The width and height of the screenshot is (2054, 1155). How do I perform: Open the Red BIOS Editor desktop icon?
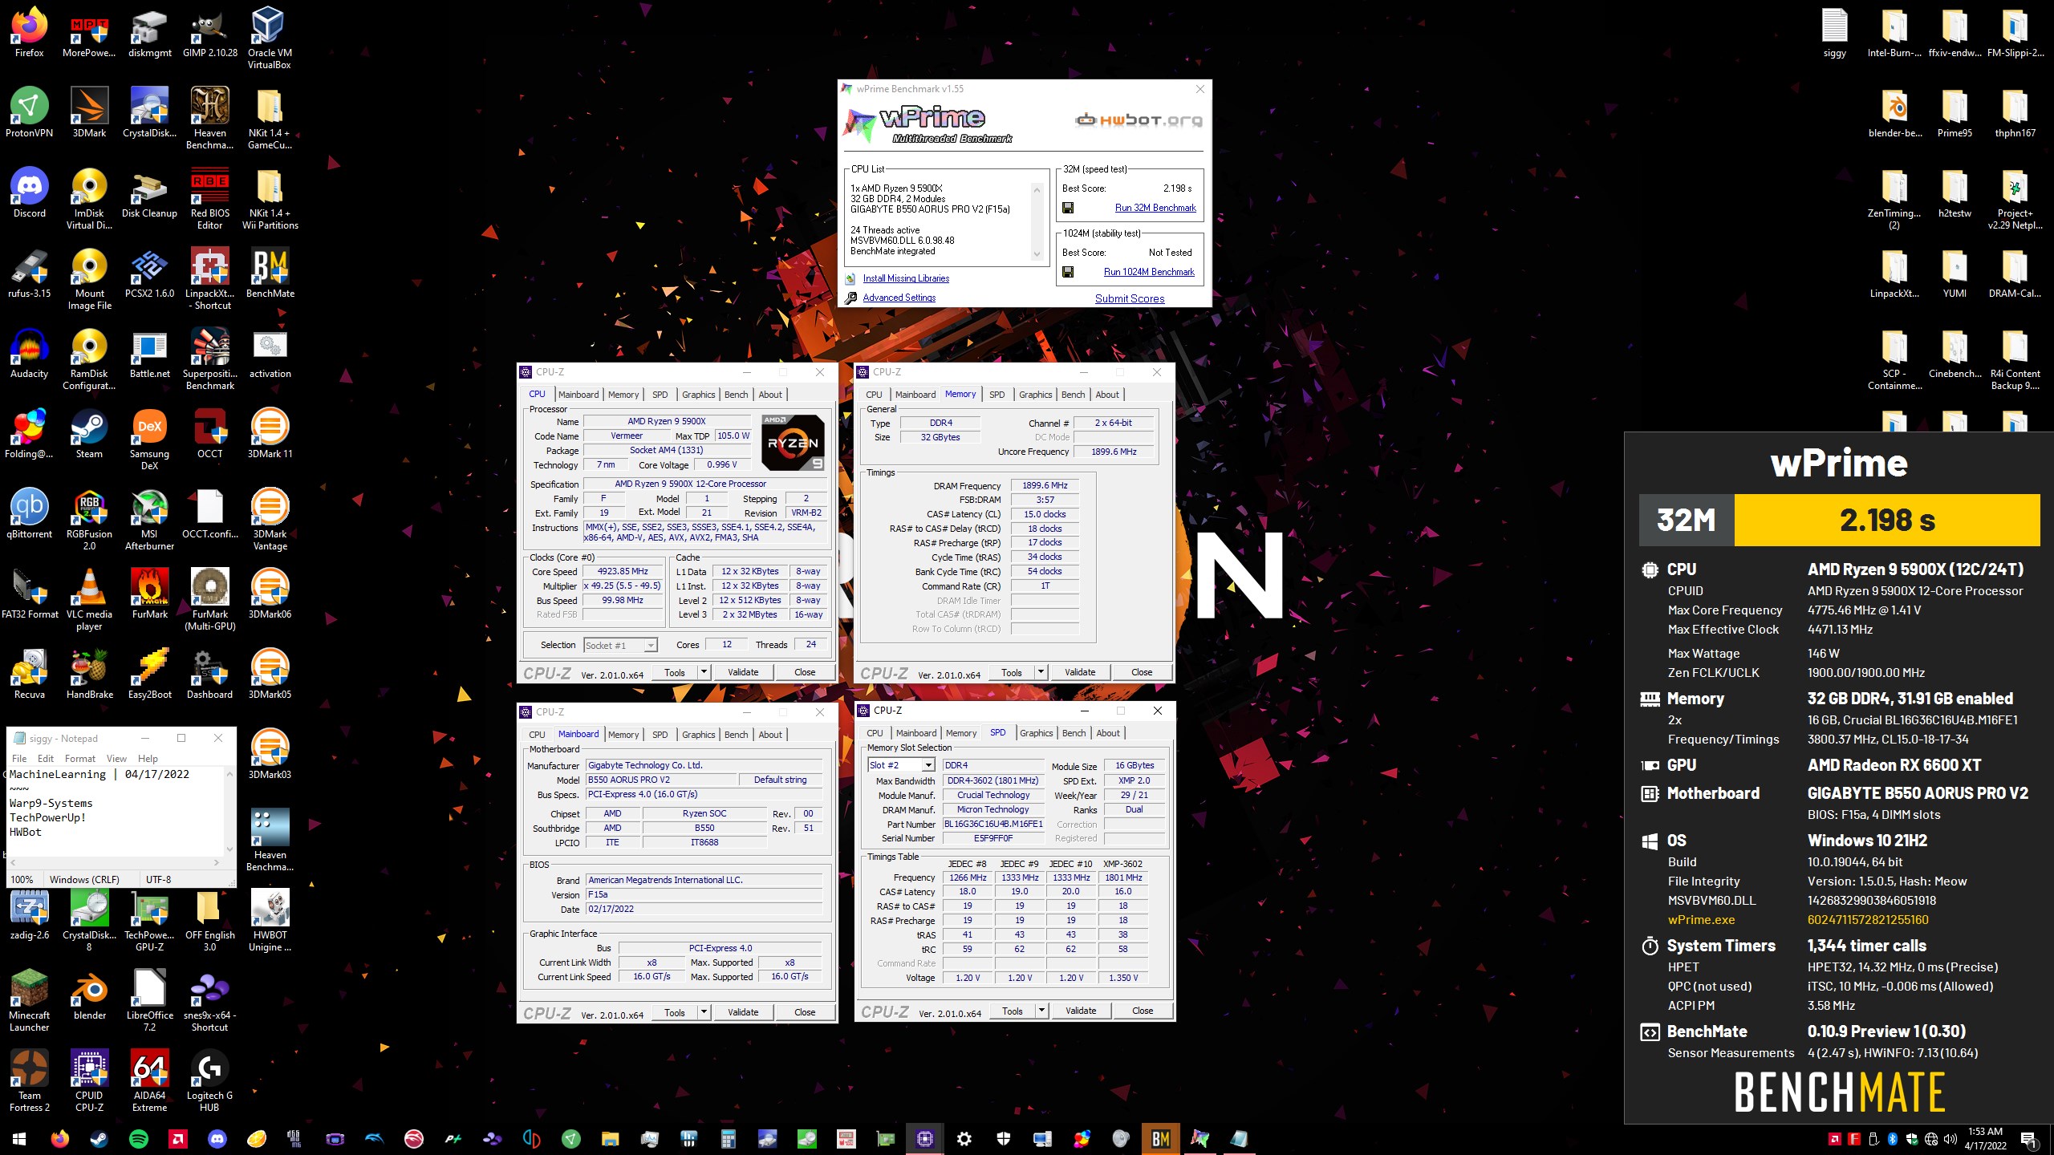[210, 200]
